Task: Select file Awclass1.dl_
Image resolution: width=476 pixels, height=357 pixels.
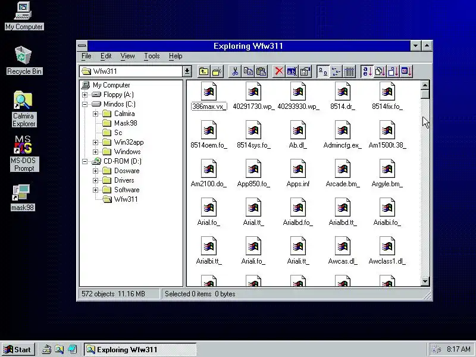Action: (387, 250)
